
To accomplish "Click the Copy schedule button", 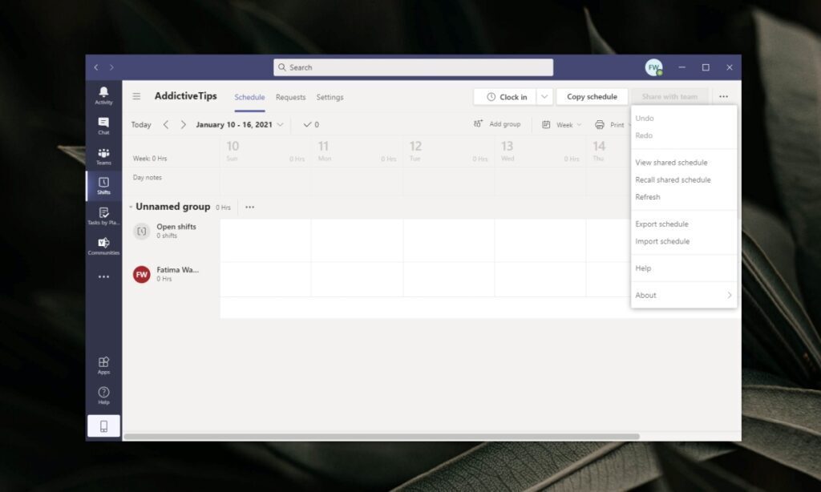I will (x=592, y=96).
